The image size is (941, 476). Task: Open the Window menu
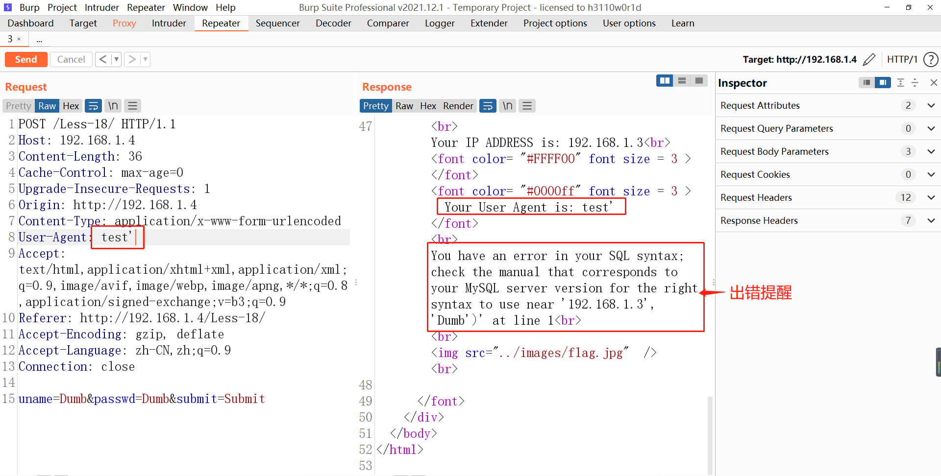tap(190, 7)
